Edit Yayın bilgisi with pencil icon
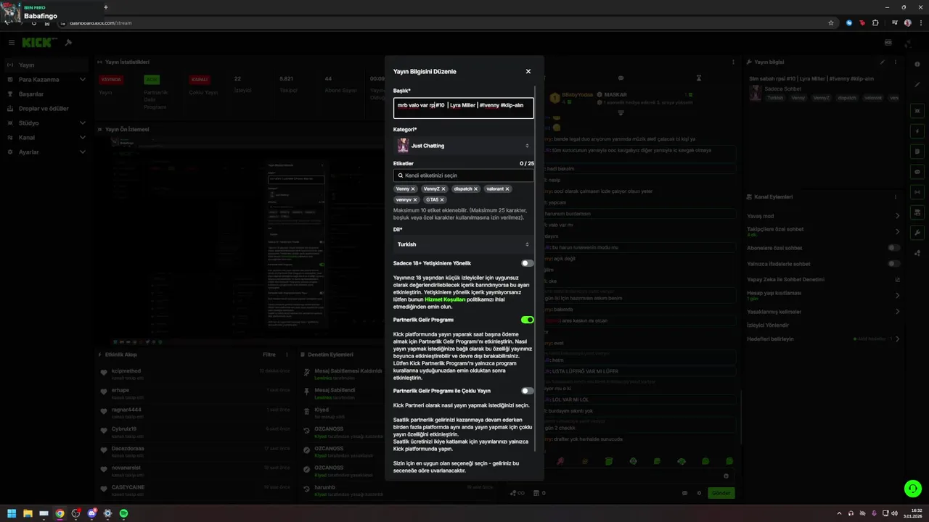Image resolution: width=929 pixels, height=522 pixels. (883, 62)
